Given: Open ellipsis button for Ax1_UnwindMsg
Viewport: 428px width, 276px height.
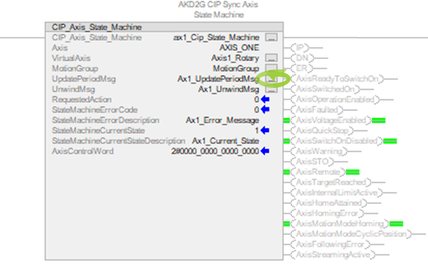Looking at the screenshot, I should click(272, 89).
